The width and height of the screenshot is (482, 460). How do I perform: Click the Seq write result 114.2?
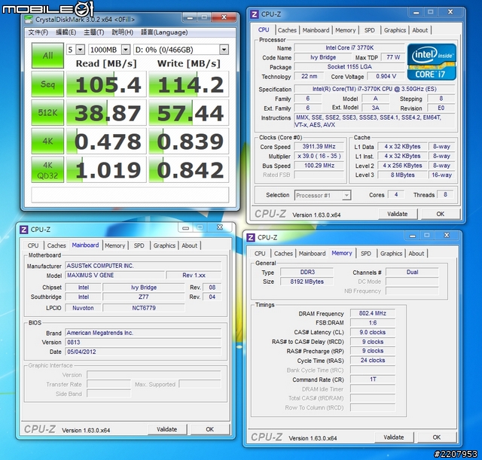click(189, 84)
